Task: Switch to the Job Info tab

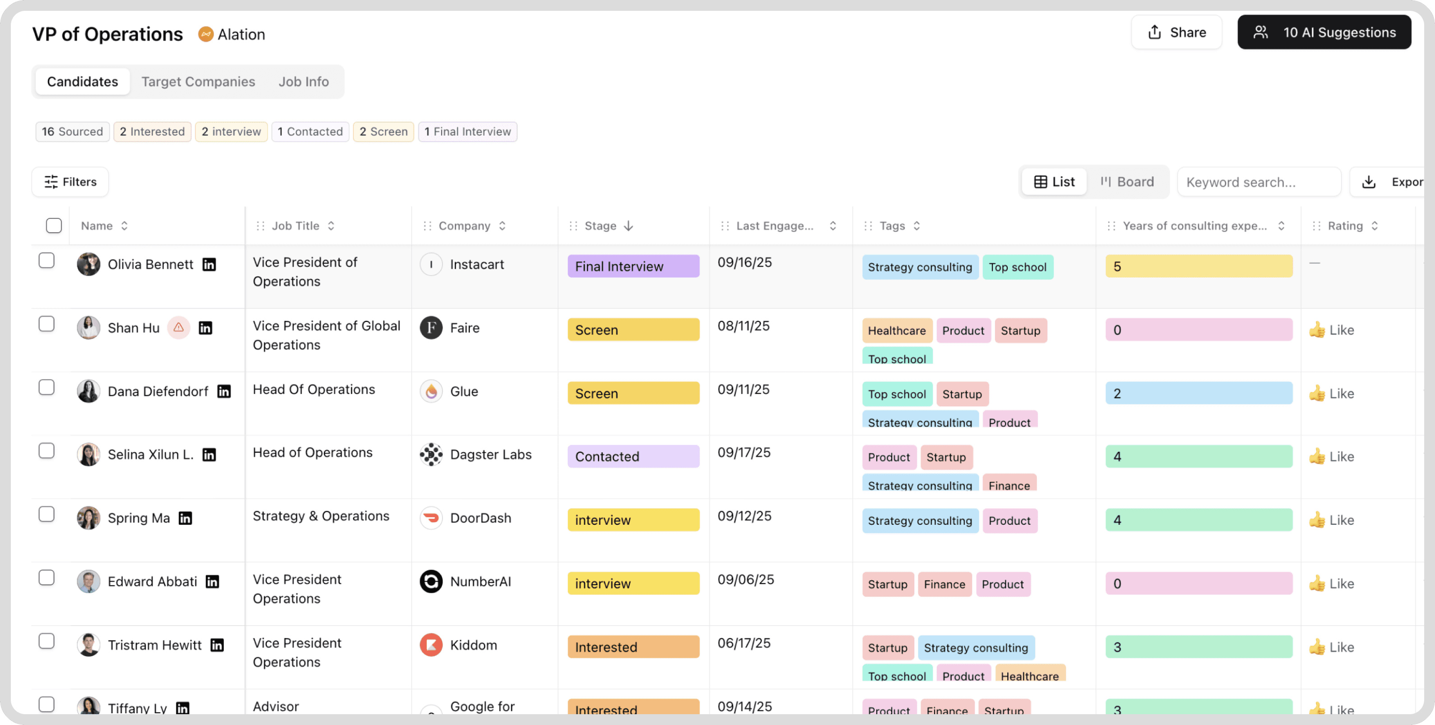Action: pyautogui.click(x=304, y=82)
